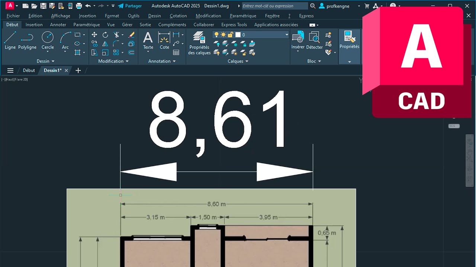
Task: Open the profkengne account dropdown
Action: click(359, 6)
